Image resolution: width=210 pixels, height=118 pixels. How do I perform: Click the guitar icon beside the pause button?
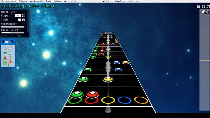[x=104, y=1]
